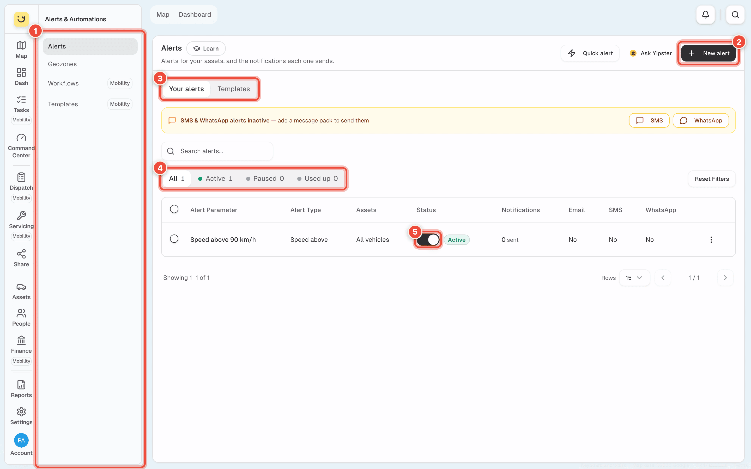Open the global search magnifier icon
Viewport: 751px width, 469px height.
click(735, 15)
